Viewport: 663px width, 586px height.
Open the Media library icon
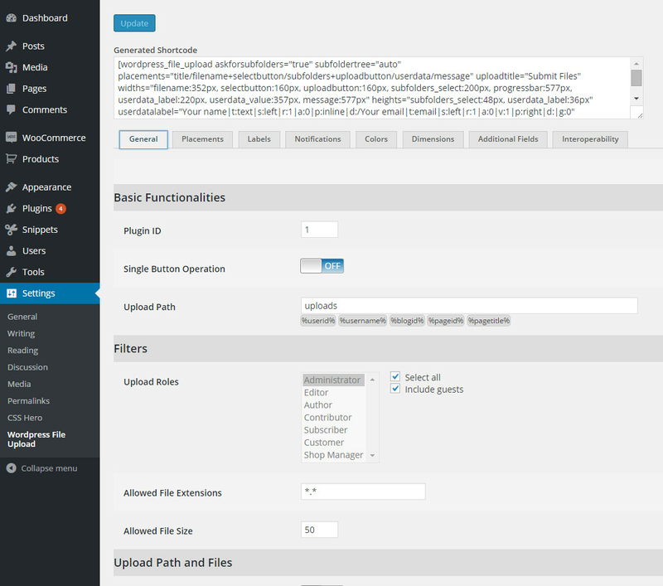click(12, 67)
